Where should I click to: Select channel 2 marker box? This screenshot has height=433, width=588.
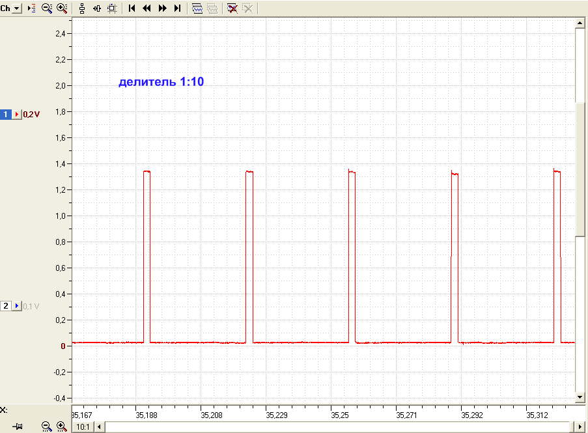[6, 306]
